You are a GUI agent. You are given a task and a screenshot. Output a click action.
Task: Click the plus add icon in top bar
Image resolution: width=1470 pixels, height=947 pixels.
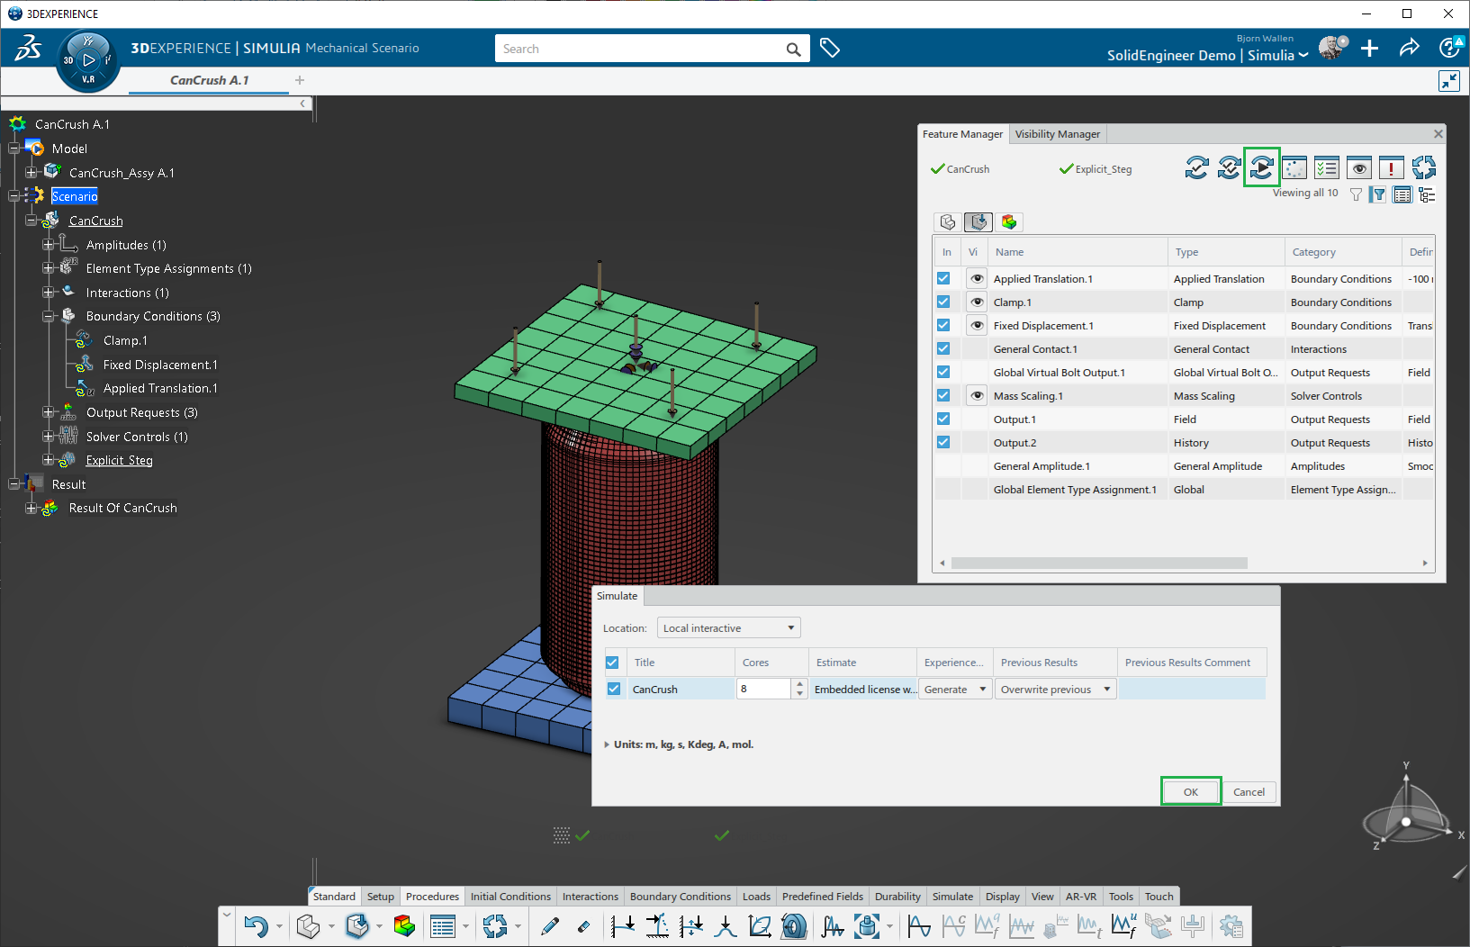pyautogui.click(x=1369, y=49)
